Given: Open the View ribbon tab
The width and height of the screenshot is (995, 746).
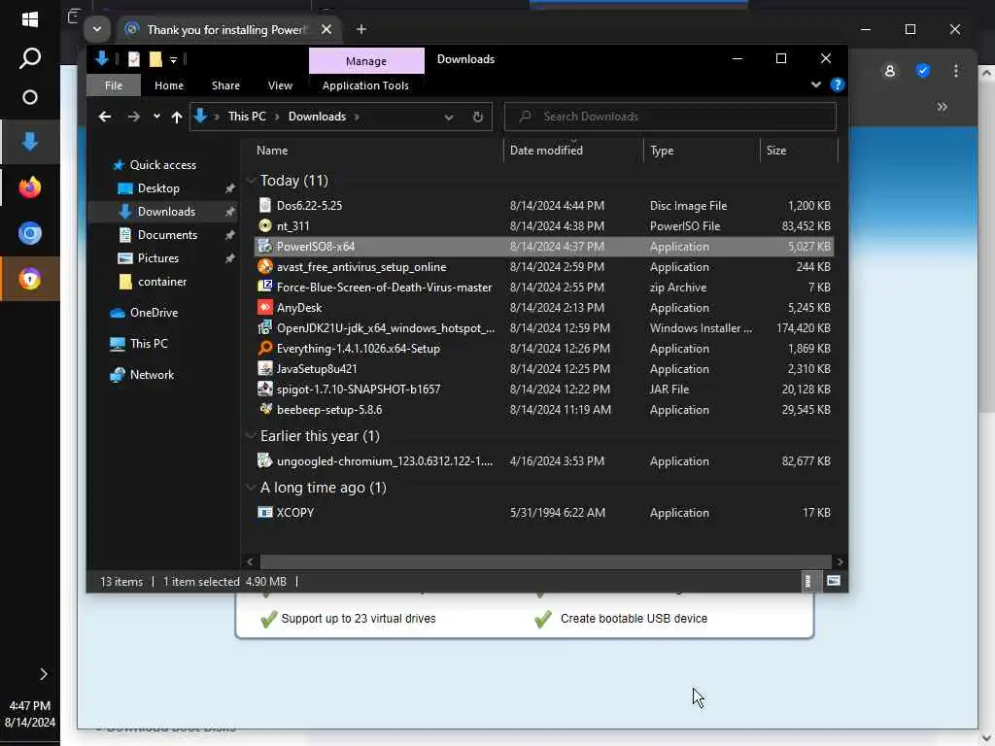Looking at the screenshot, I should [x=280, y=85].
